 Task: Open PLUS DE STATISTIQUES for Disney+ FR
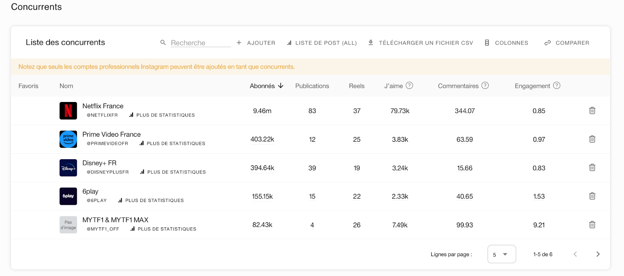tap(173, 172)
